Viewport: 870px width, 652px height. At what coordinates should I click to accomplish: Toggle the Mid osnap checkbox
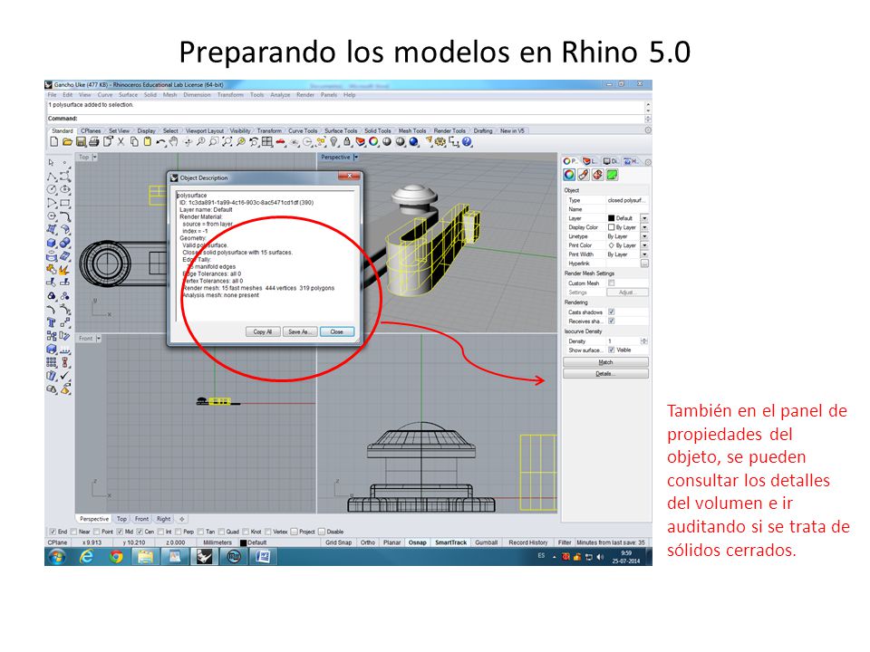click(120, 532)
